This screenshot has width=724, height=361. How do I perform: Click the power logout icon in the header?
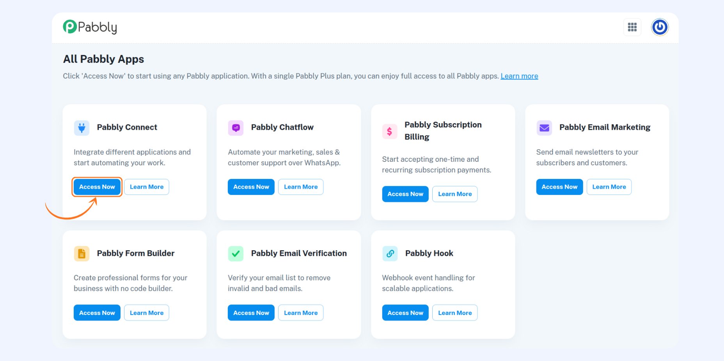(x=659, y=27)
